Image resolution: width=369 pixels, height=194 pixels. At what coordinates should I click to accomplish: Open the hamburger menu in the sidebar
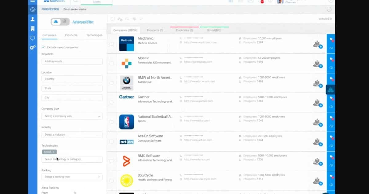click(33, 2)
